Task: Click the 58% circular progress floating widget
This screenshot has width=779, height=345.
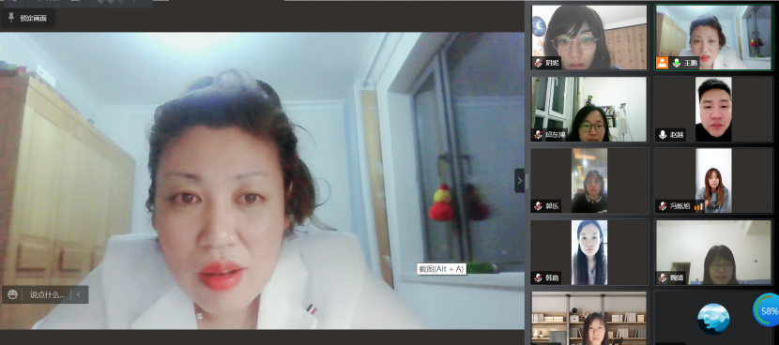Action: click(x=766, y=310)
